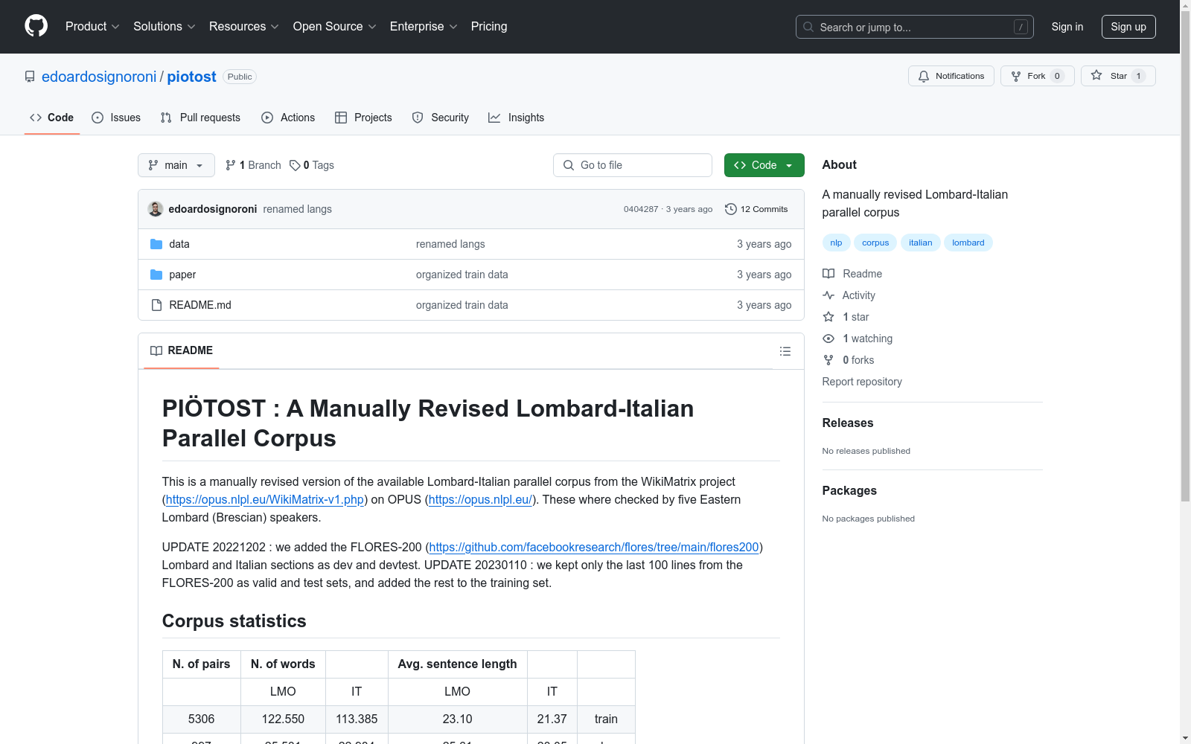Click the book icon next to Readme

click(x=828, y=274)
